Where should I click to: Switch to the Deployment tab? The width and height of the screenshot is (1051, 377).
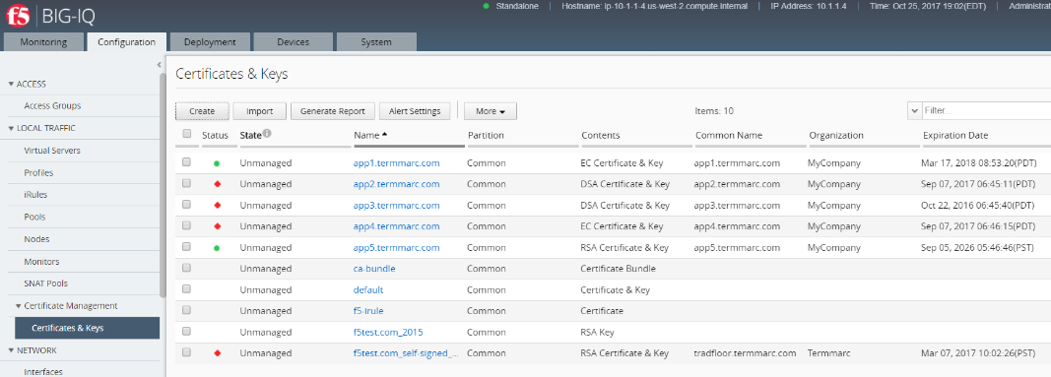(210, 42)
